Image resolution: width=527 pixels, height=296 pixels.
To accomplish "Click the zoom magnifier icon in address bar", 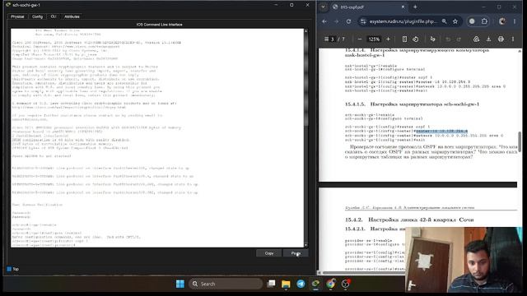I will [x=445, y=21].
